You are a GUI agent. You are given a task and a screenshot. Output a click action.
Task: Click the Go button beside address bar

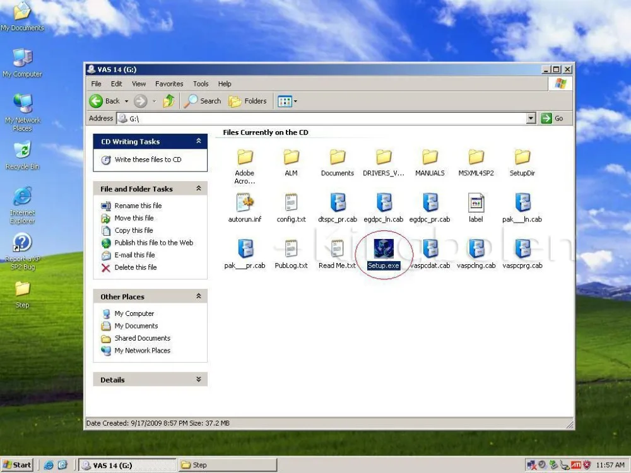[x=552, y=119]
